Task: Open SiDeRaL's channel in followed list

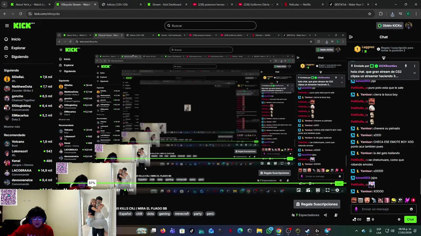Action: [x=28, y=79]
